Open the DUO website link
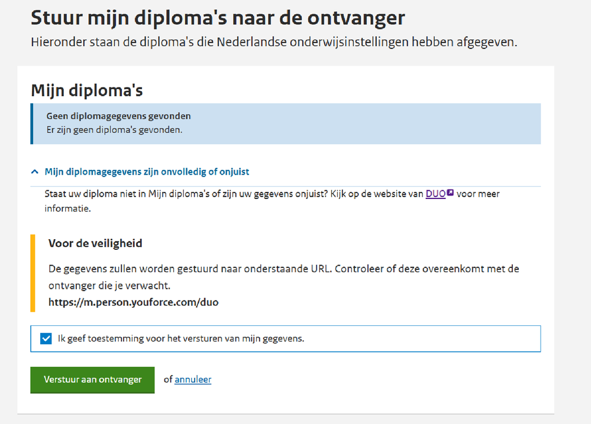Image resolution: width=591 pixels, height=424 pixels. coord(436,194)
